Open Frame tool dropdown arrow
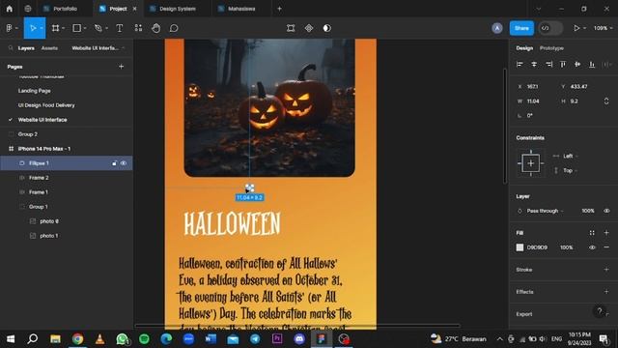 coord(63,28)
